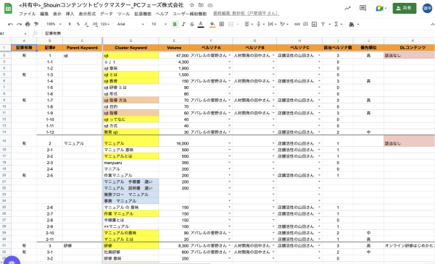
Task: Click the insert comment icon
Action: click(305, 25)
